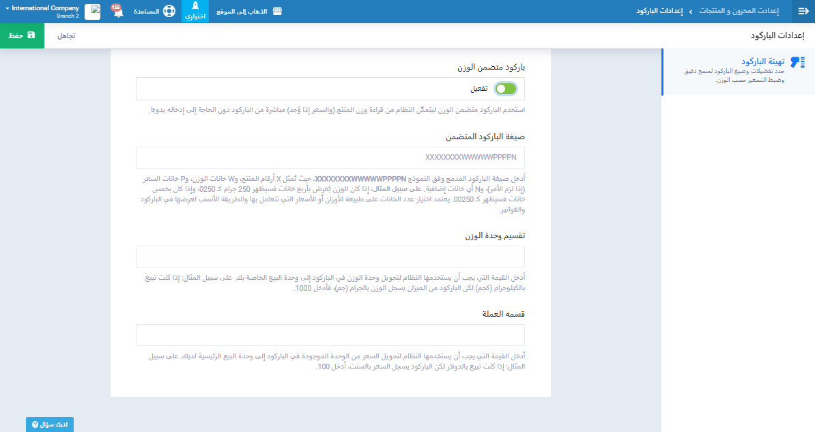Click the currency division input field
815x432 pixels.
(330, 335)
